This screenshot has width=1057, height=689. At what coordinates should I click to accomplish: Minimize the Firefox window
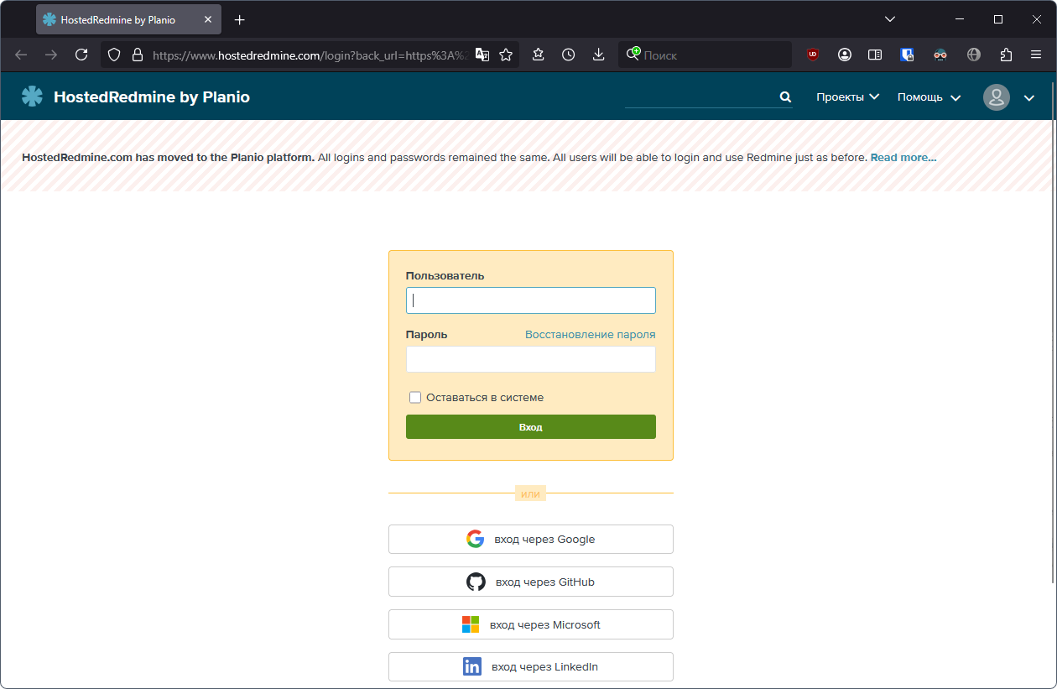pyautogui.click(x=961, y=19)
